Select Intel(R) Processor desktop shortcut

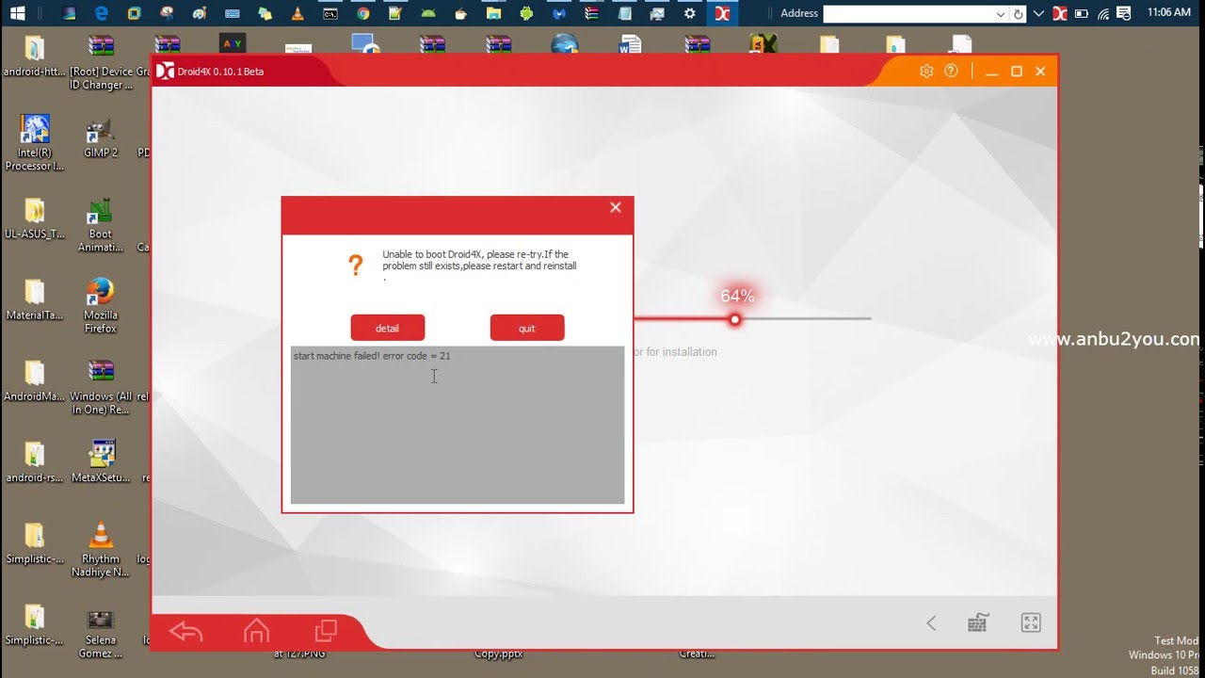34,143
